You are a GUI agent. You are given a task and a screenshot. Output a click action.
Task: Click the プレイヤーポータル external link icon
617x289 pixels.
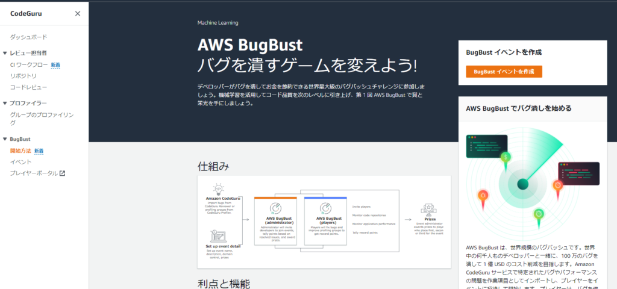pos(62,173)
